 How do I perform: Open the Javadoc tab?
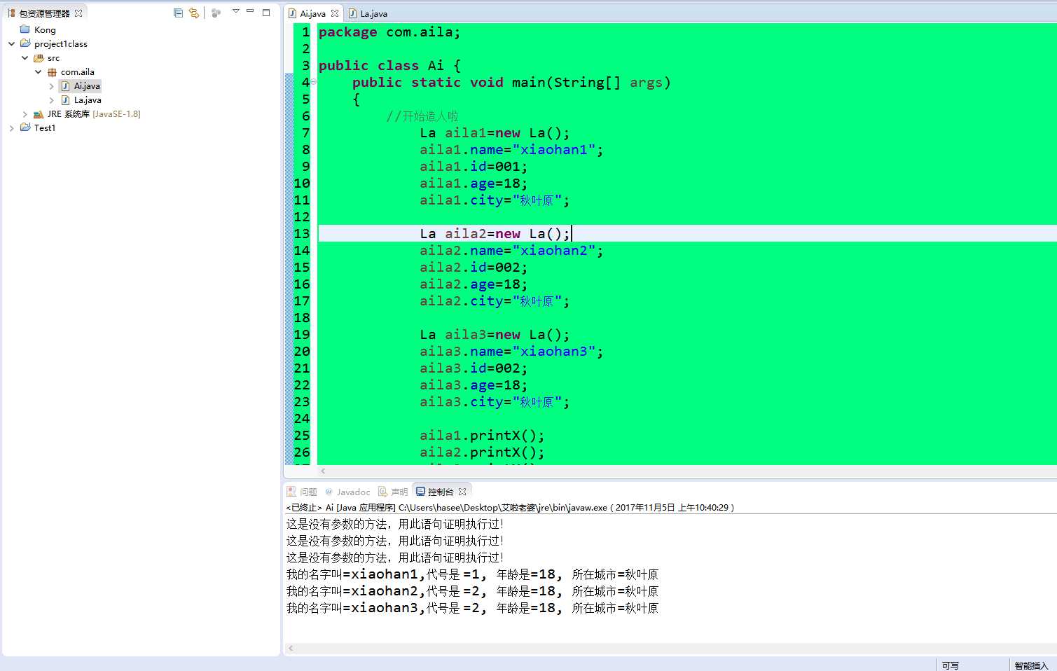[347, 492]
